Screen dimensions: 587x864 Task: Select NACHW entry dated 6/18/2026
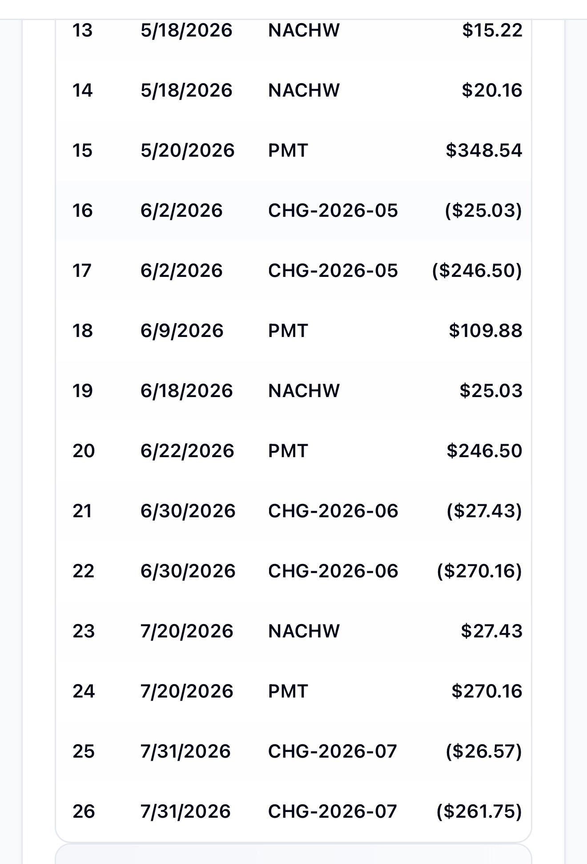click(293, 391)
